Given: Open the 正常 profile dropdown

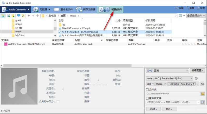Looking at the screenshot, I should click(167, 71).
